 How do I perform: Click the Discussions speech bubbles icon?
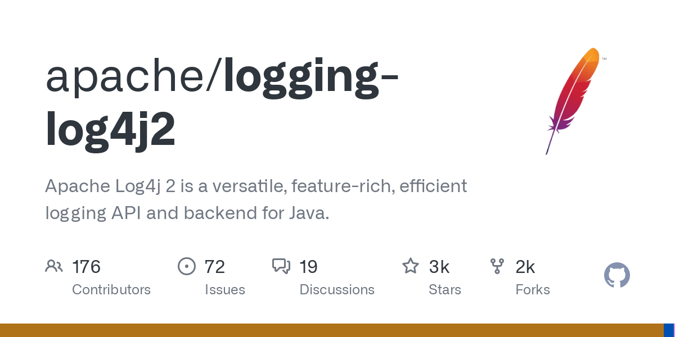(281, 266)
